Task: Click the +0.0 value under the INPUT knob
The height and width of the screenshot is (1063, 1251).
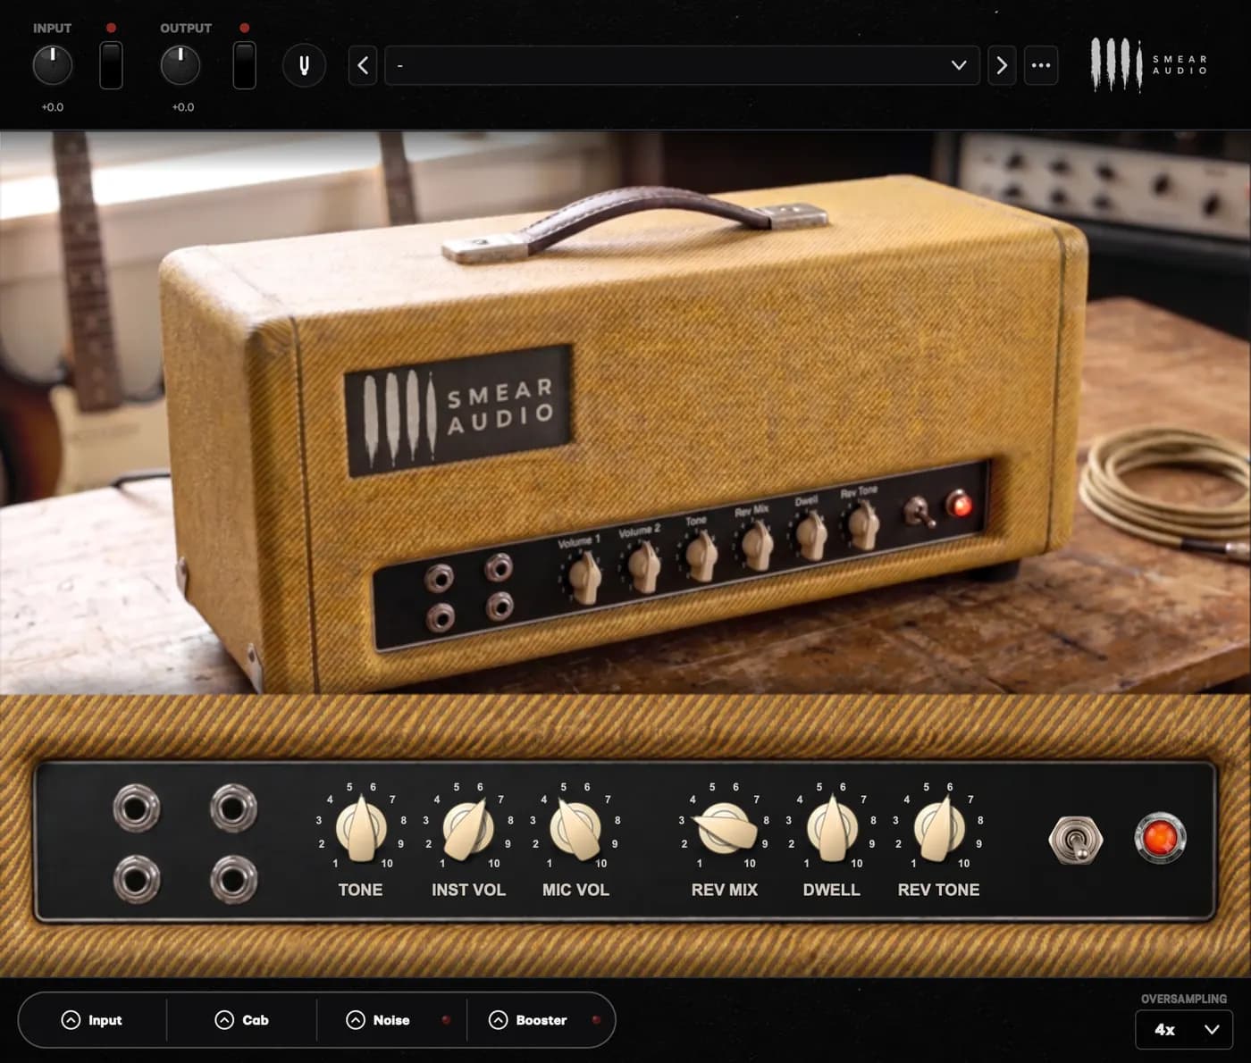Action: point(53,107)
